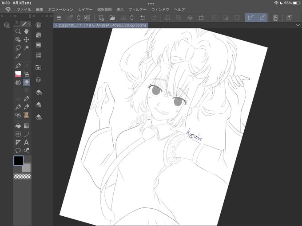Toggle the first highlighted snap-to-ruler button
Image resolution: width=302 pixels, height=226 pixels.
coord(250,18)
